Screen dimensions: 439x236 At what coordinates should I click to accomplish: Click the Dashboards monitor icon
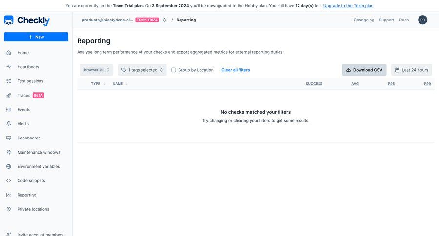(x=9, y=138)
